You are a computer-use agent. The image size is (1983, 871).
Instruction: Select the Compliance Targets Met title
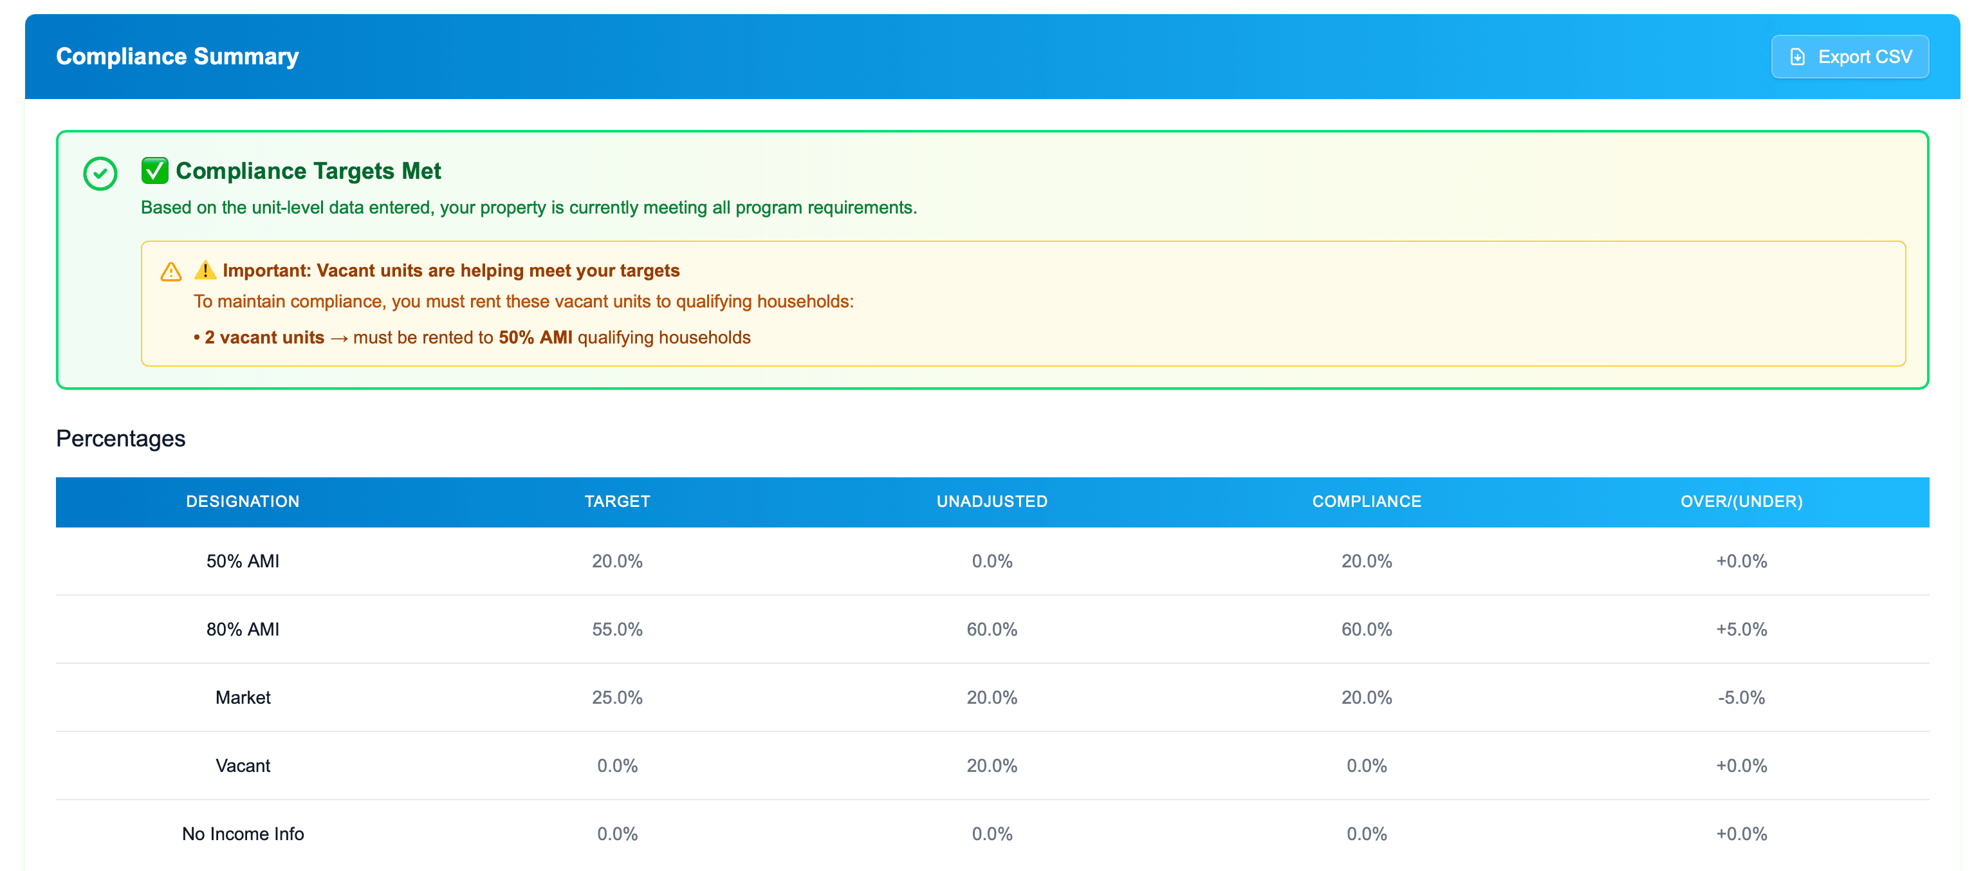(x=308, y=171)
